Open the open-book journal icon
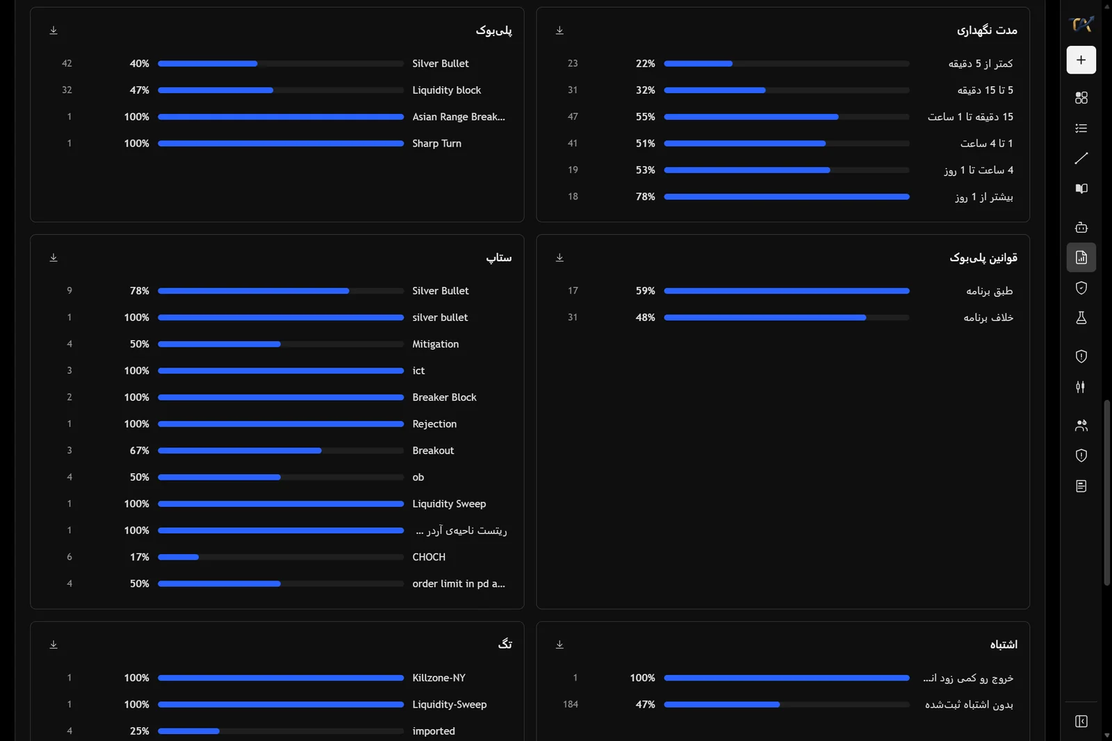The width and height of the screenshot is (1112, 741). pos(1081,189)
